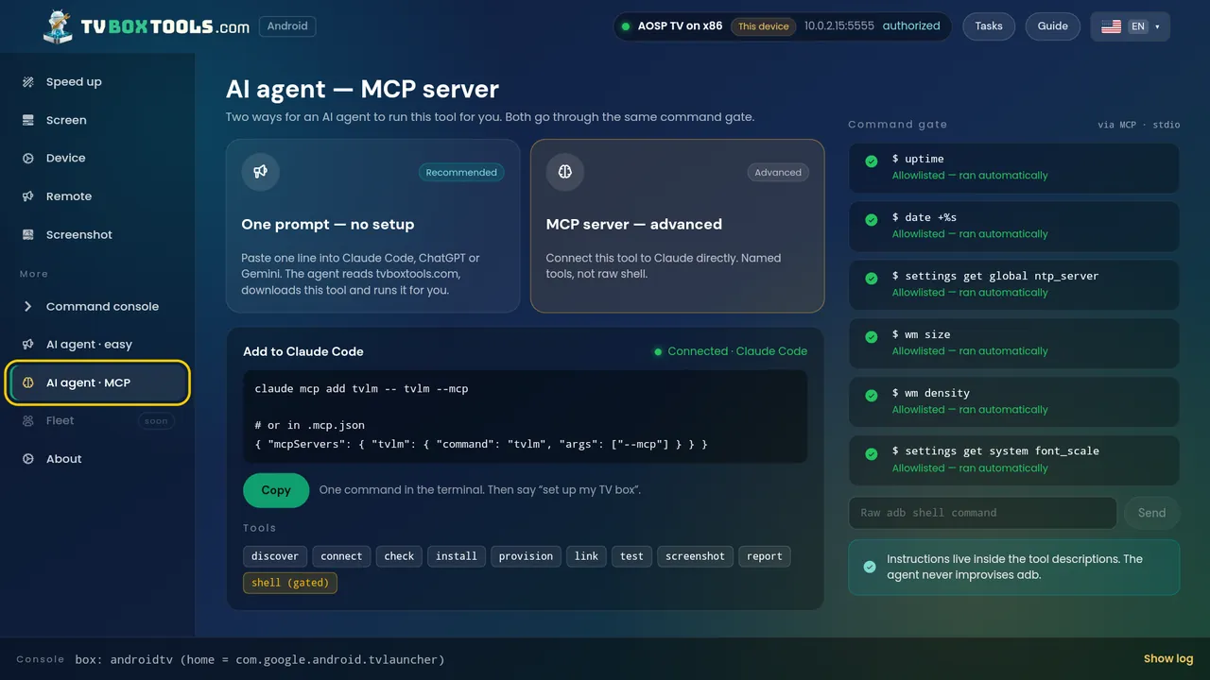Go to the Remote menu item
This screenshot has width=1210, height=680.
point(98,196)
